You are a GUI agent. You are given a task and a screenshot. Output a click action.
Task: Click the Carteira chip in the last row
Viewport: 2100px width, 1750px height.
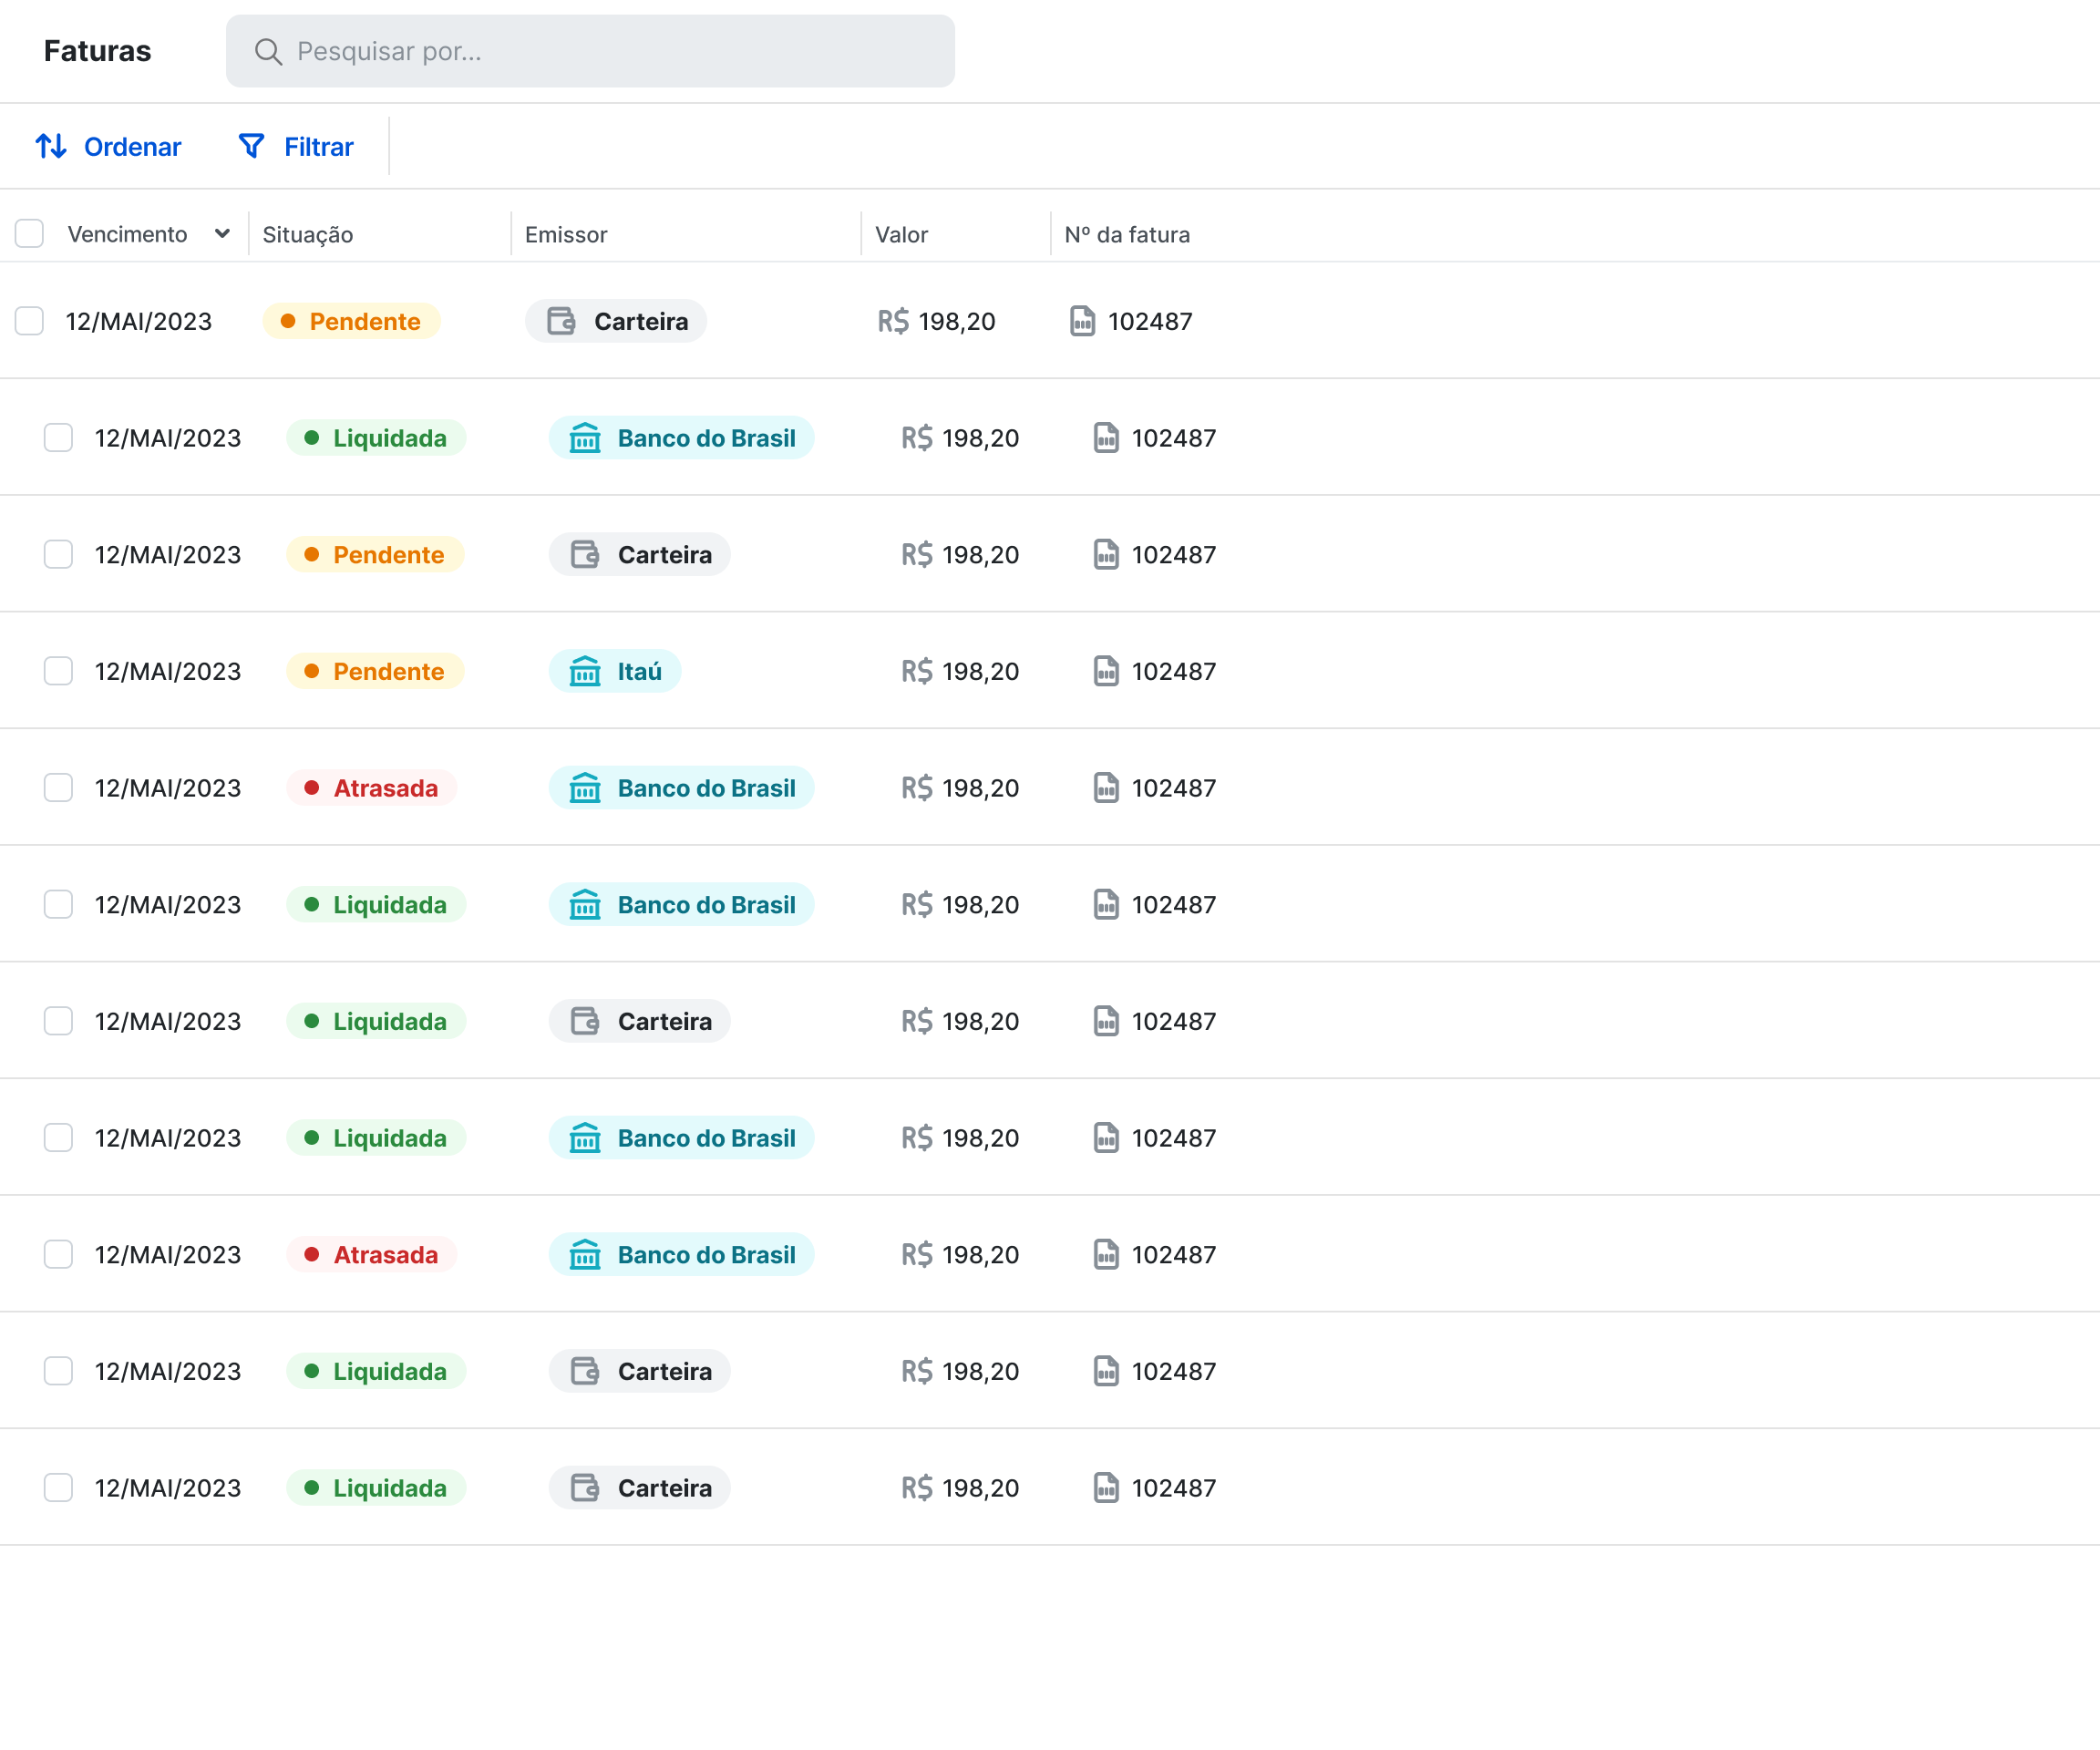[x=639, y=1488]
